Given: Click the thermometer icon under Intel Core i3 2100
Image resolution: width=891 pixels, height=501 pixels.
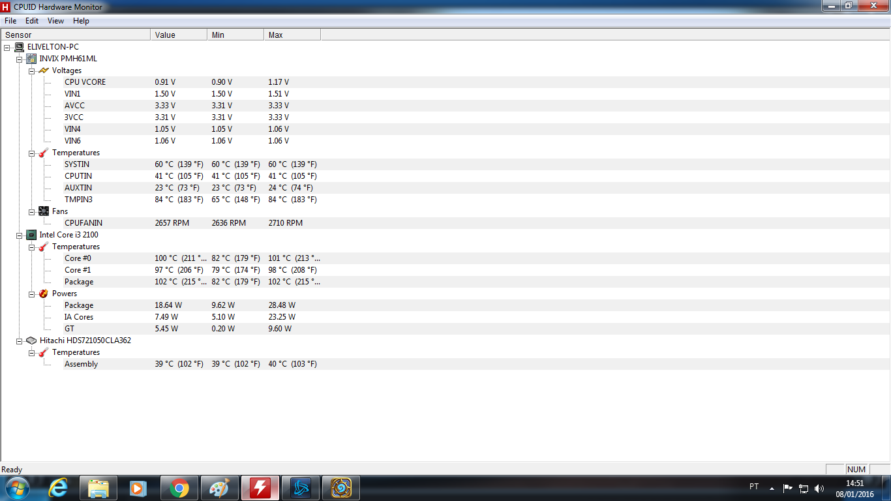Looking at the screenshot, I should click(x=44, y=247).
